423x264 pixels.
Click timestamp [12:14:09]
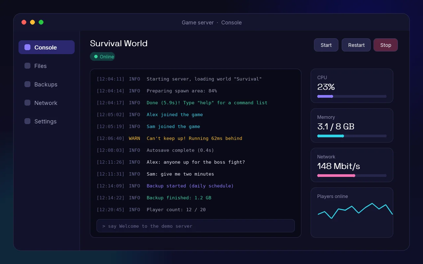[110, 186]
